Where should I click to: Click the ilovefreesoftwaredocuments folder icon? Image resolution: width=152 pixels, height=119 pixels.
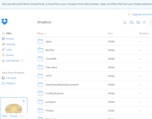tap(40, 85)
